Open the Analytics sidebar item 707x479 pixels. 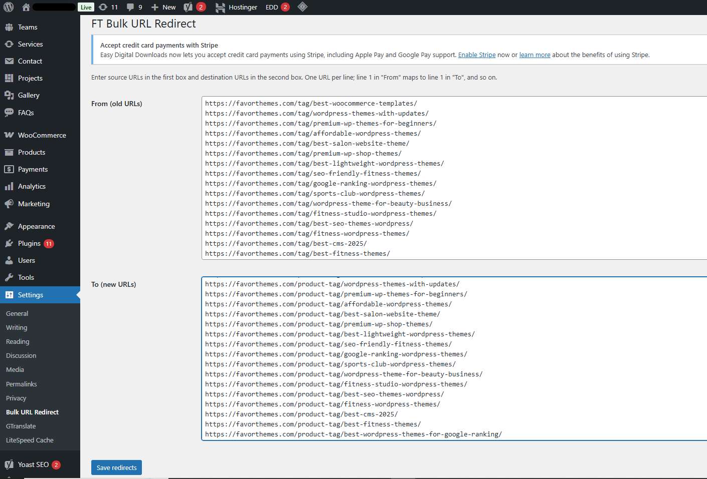pyautogui.click(x=32, y=186)
